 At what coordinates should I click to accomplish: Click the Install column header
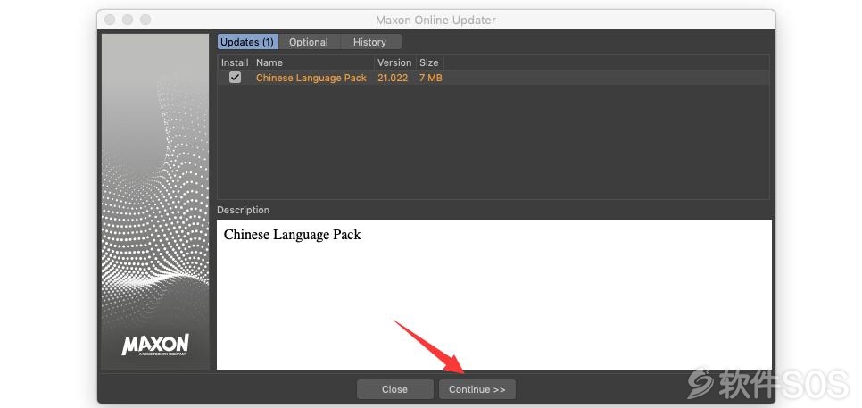[x=235, y=62]
